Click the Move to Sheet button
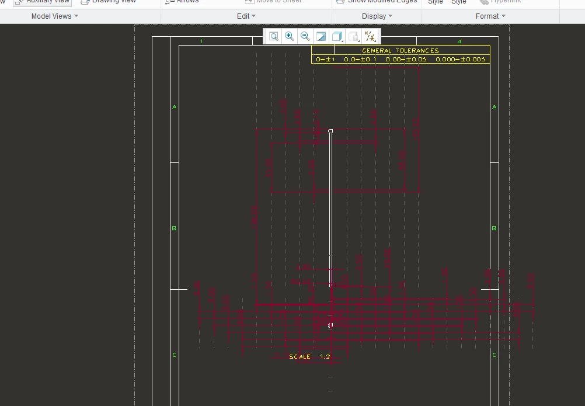Viewport: 585px width, 406px height. click(273, 2)
